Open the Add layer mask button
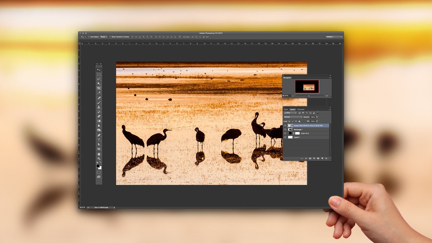Image resolution: width=432 pixels, height=243 pixels. 310,158
